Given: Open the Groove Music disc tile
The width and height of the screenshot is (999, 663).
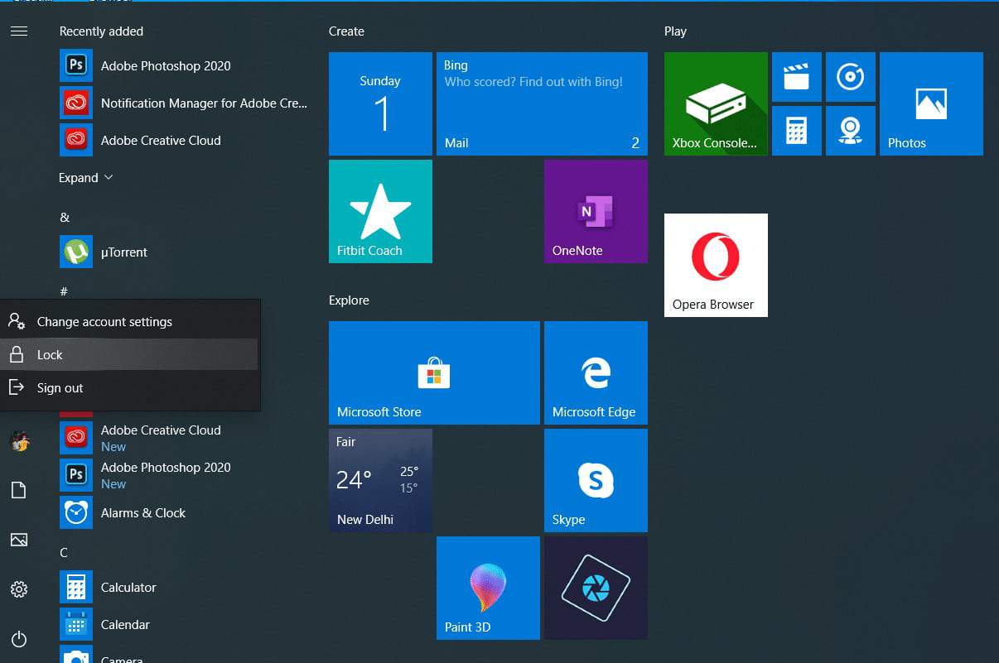Looking at the screenshot, I should [851, 77].
